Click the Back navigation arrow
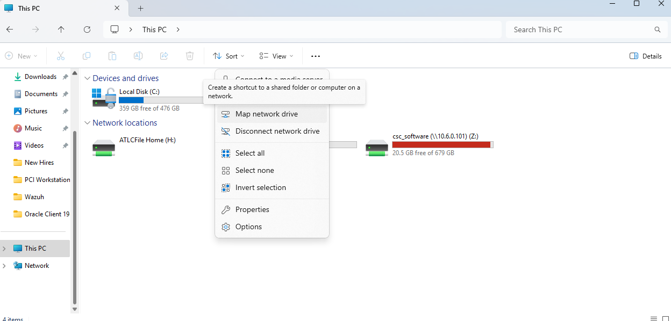Screen dimensions: 671x321 point(10,30)
